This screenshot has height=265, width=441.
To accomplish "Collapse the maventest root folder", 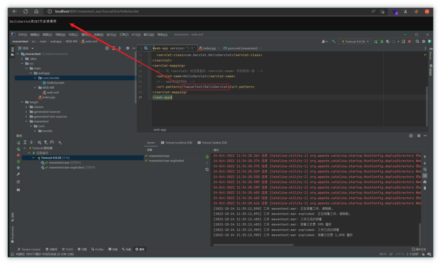I will tap(18, 54).
